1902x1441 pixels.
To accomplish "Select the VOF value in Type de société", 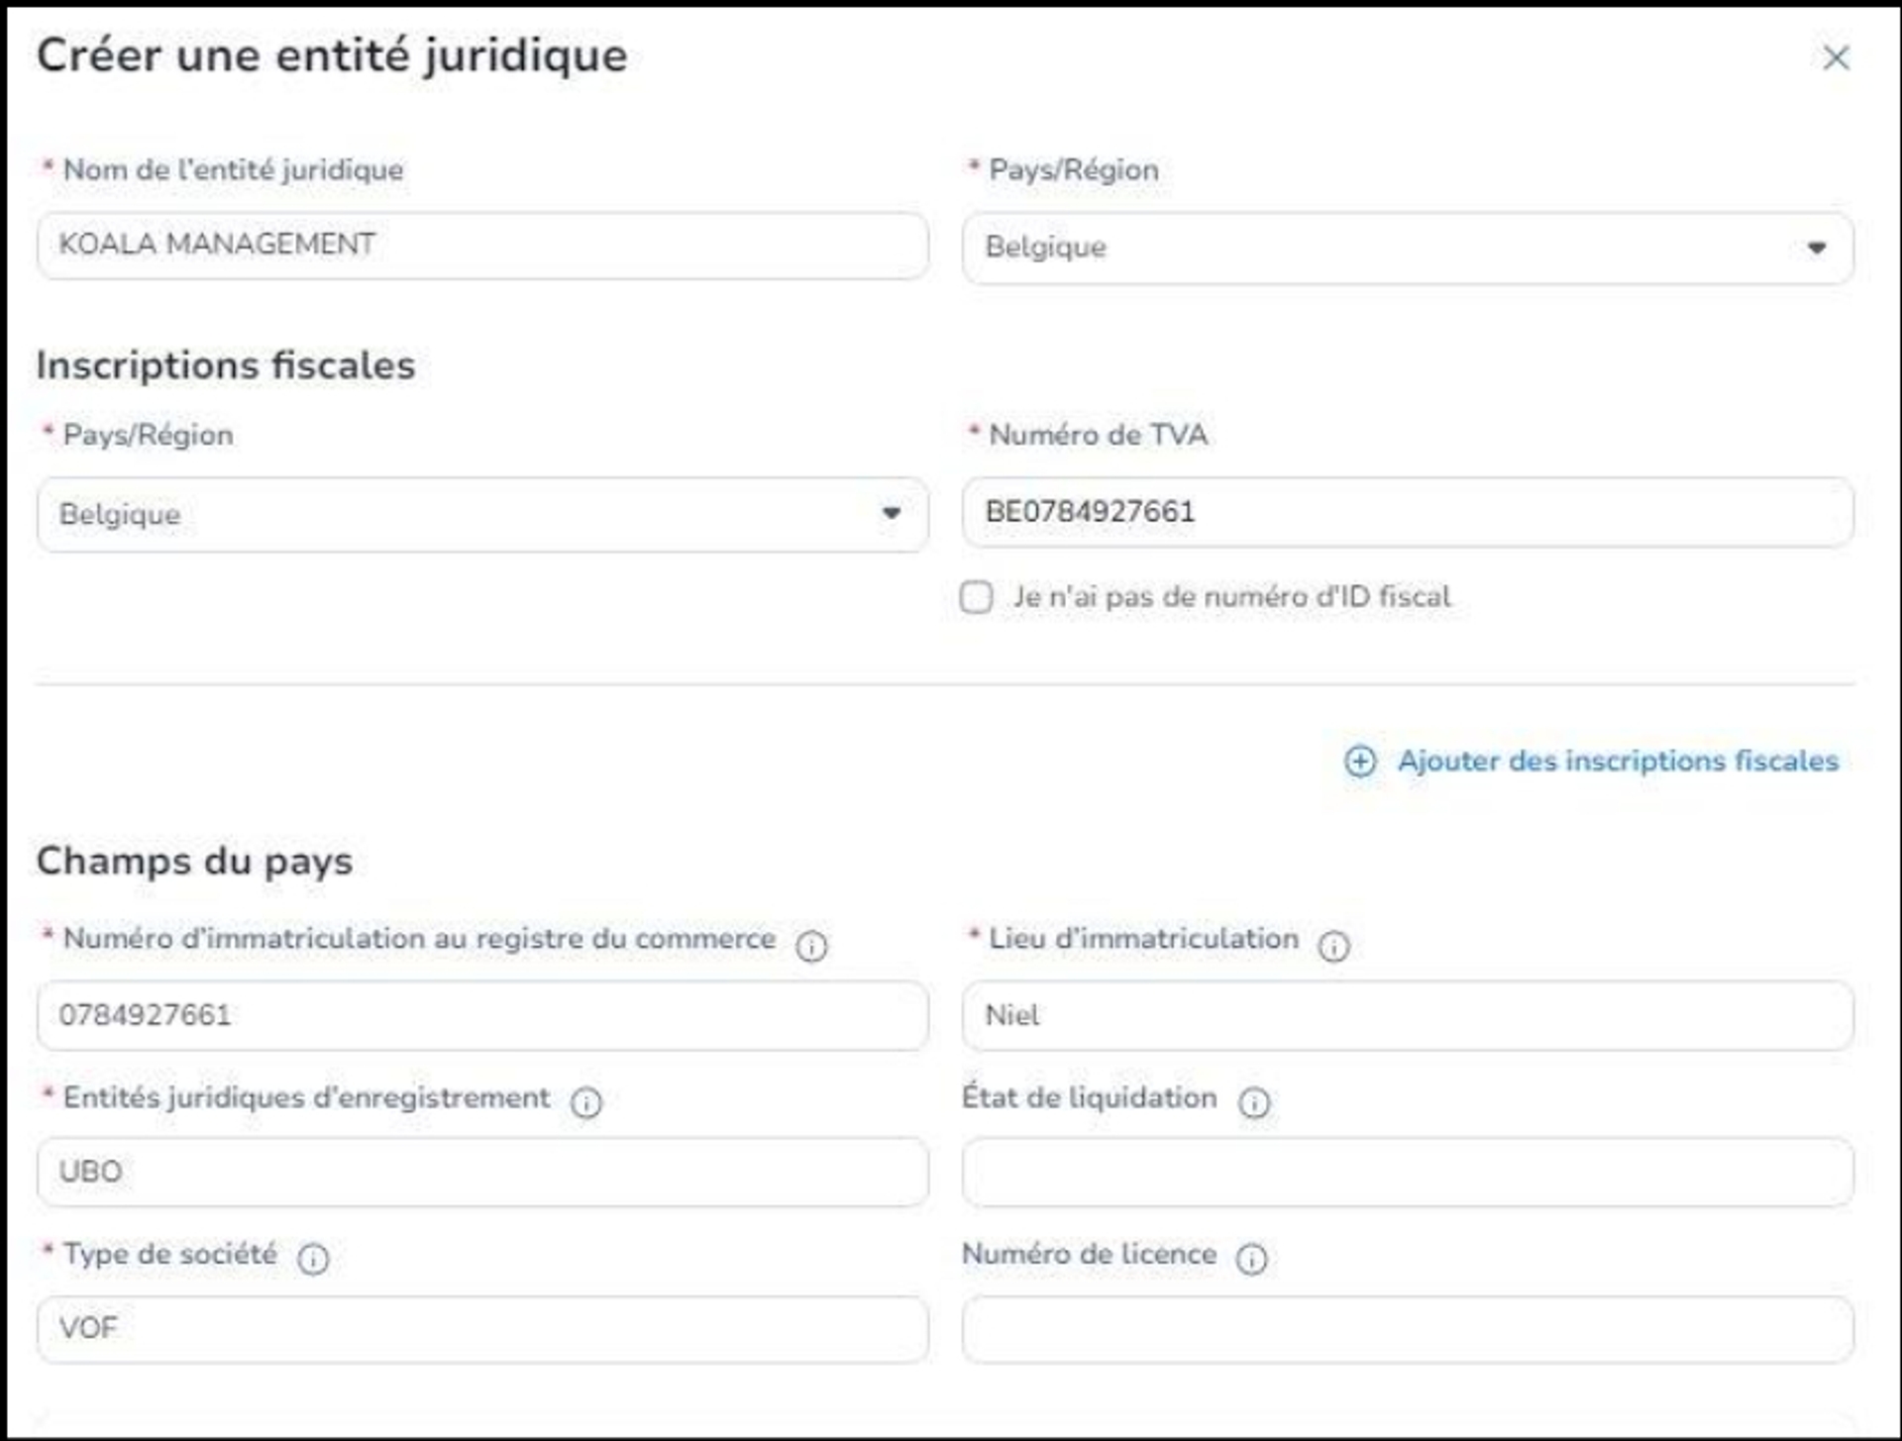I will (x=482, y=1329).
